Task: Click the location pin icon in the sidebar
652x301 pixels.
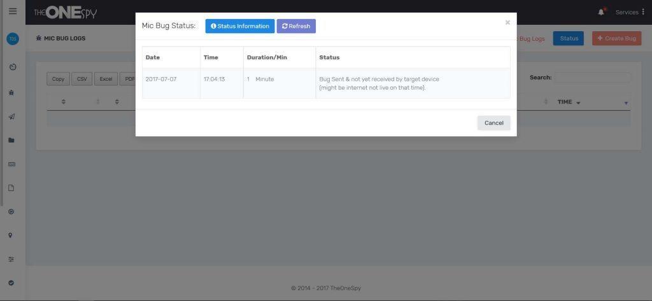Action: [x=11, y=235]
